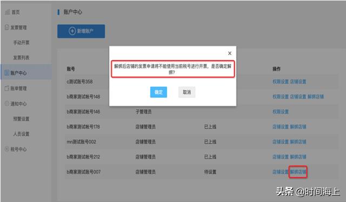Confirm unbinding with 确定 button
The width and height of the screenshot is (346, 202).
[x=158, y=92]
